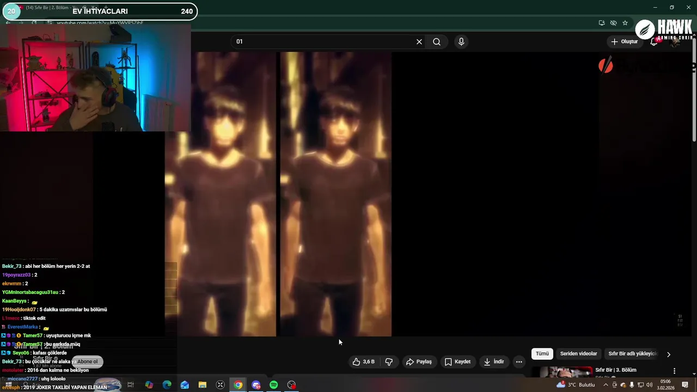
Task: Open File Explorer from the taskbar
Action: pyautogui.click(x=203, y=385)
